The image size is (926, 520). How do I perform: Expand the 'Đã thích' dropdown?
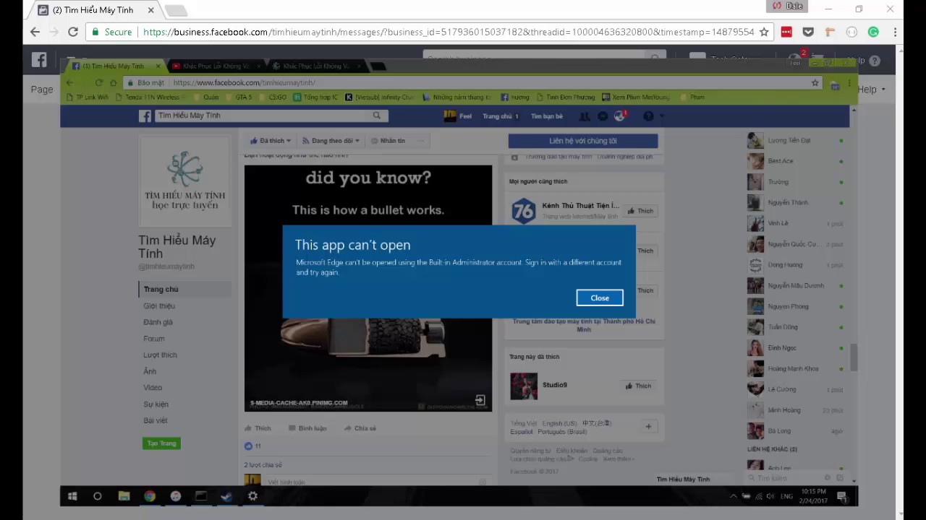pos(271,141)
